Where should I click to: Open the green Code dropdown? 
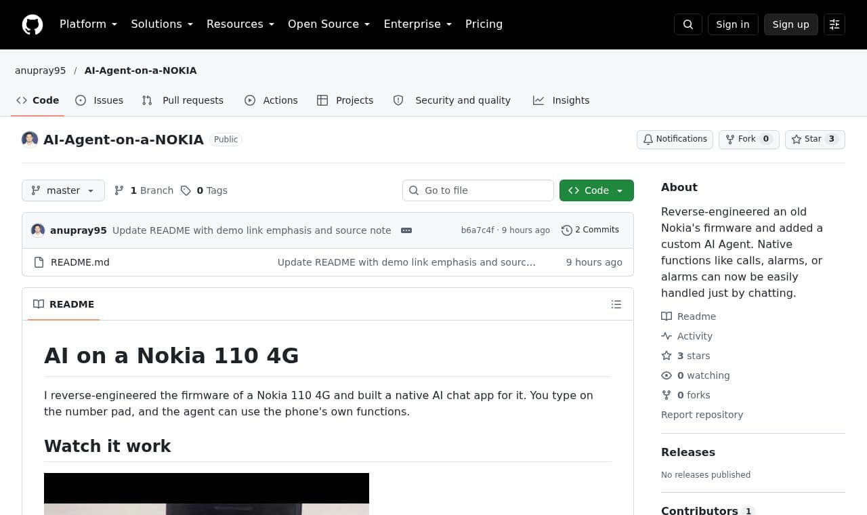[597, 190]
